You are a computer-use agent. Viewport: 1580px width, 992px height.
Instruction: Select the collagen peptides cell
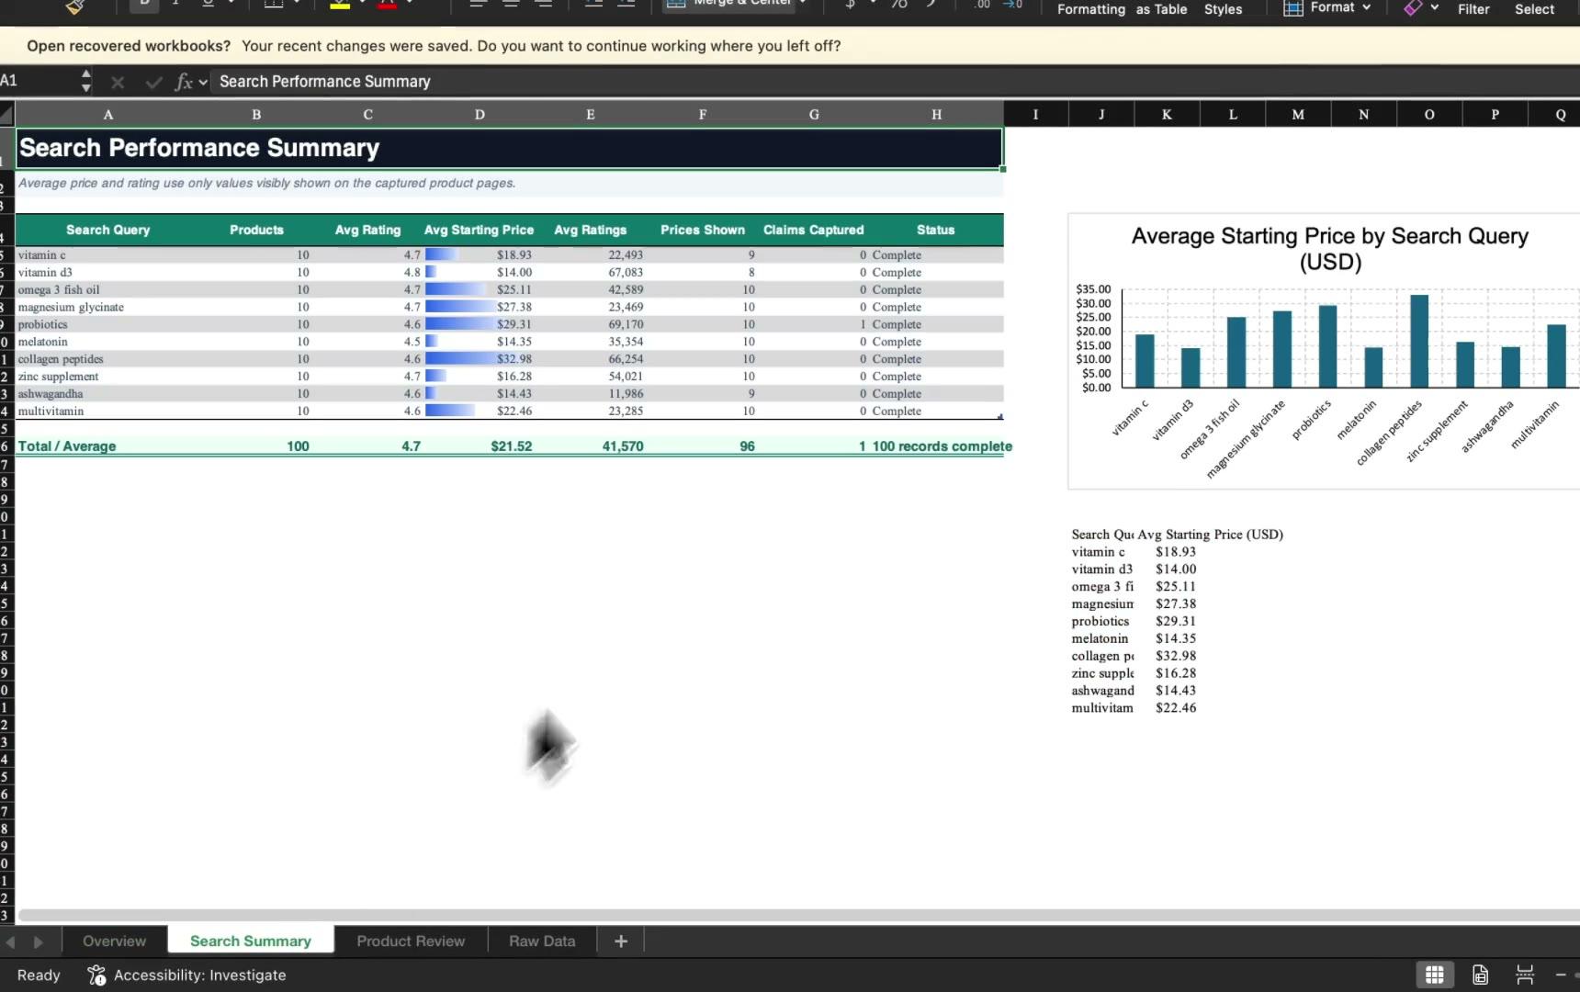[x=107, y=359]
